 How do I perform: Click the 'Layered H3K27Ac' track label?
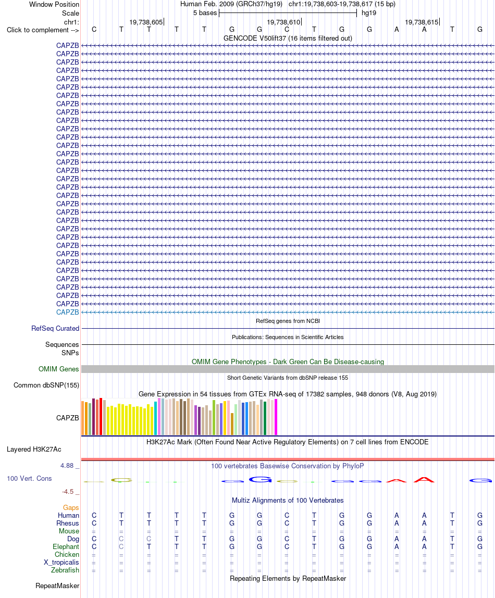click(x=34, y=449)
